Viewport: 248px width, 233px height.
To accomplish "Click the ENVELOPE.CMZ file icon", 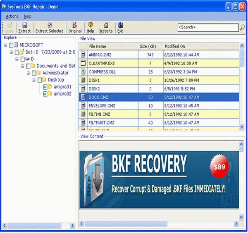I will point(83,106).
